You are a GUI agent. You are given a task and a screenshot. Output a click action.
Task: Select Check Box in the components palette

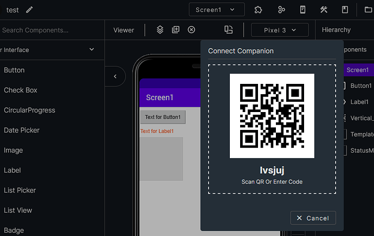click(21, 90)
